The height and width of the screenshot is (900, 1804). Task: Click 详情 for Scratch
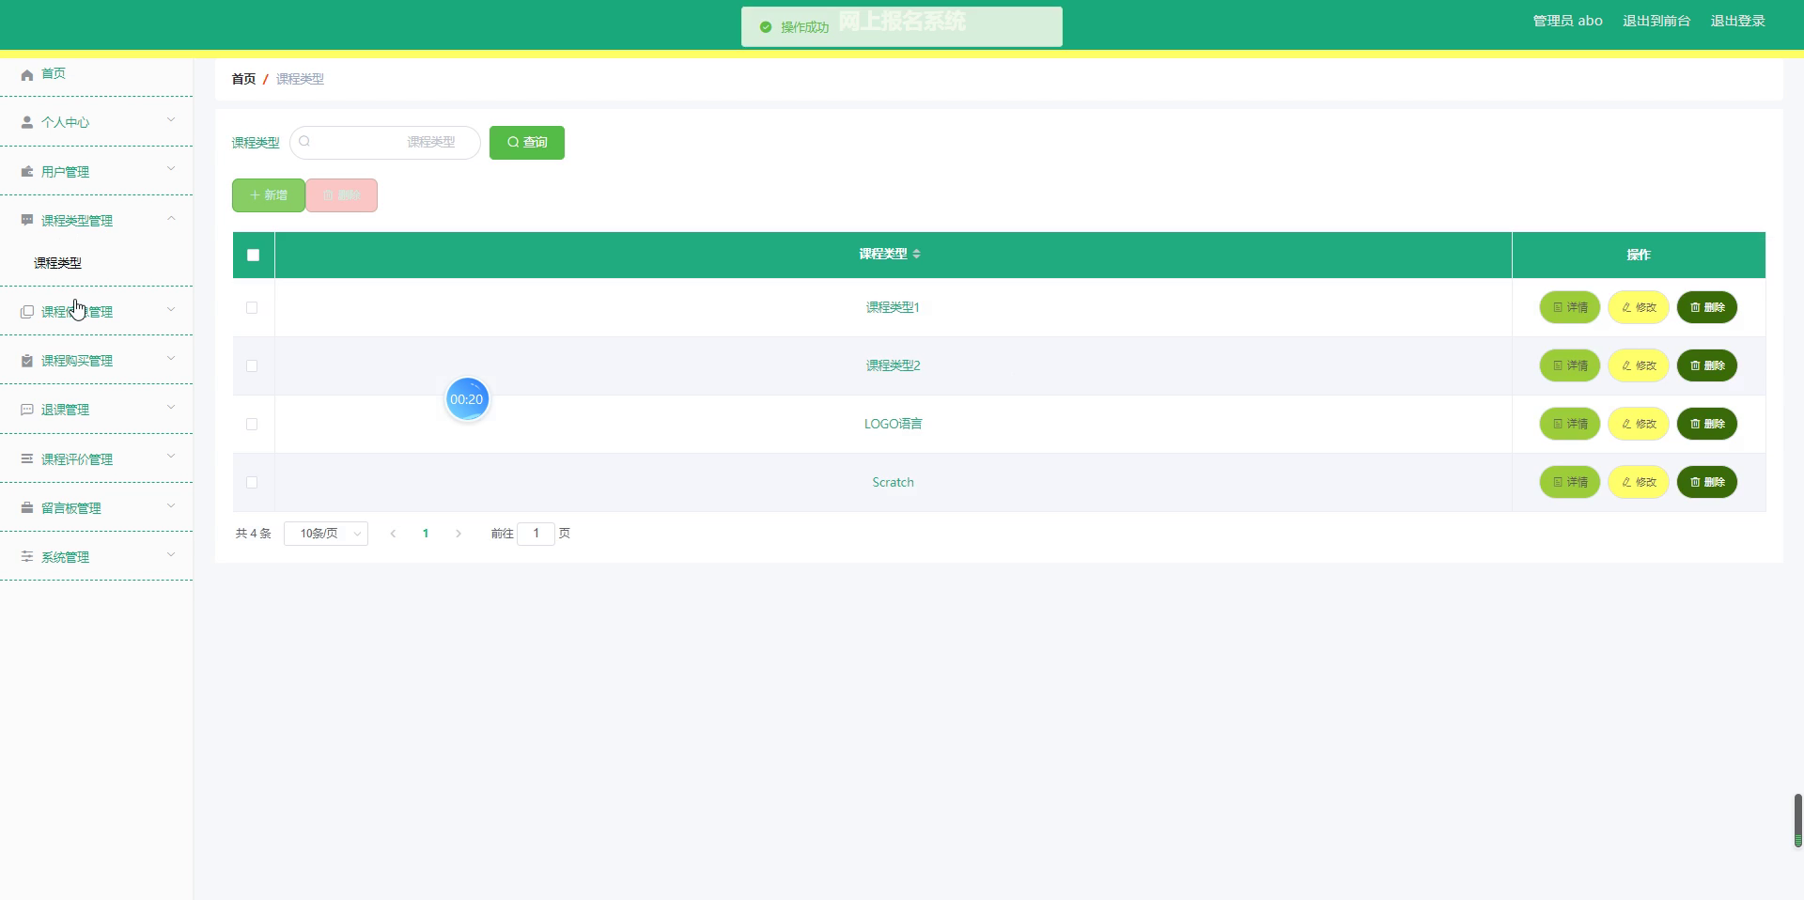1570,482
